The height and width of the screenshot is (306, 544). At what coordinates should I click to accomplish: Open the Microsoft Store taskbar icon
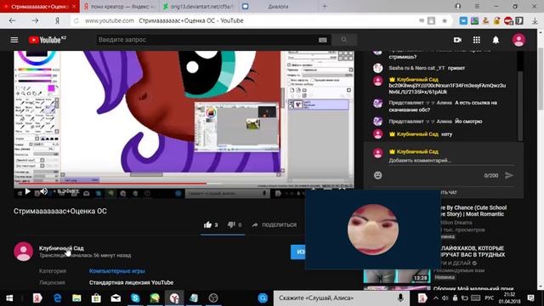(96, 298)
